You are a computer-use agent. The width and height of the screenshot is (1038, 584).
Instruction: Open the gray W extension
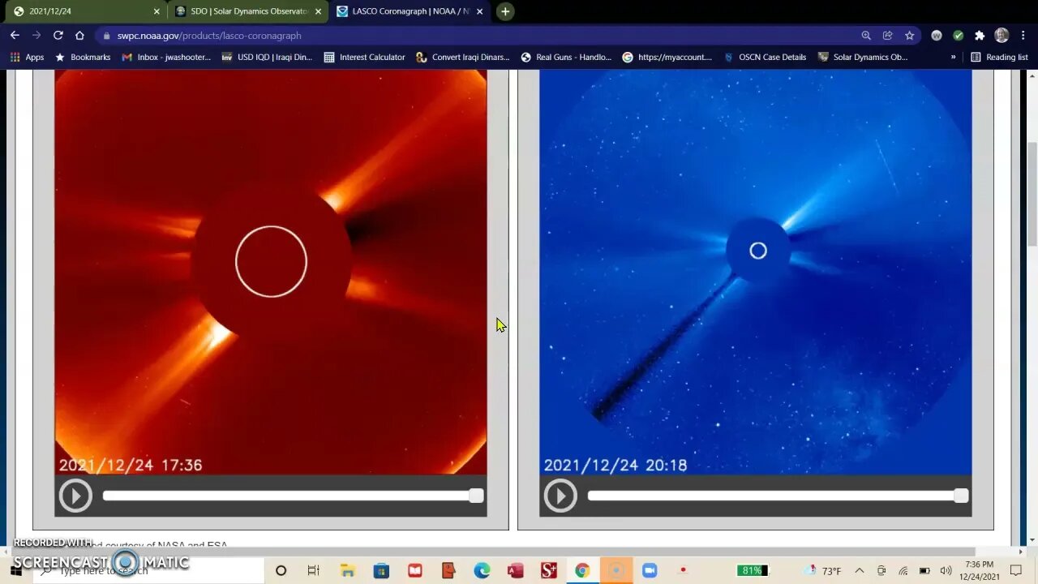pyautogui.click(x=937, y=36)
